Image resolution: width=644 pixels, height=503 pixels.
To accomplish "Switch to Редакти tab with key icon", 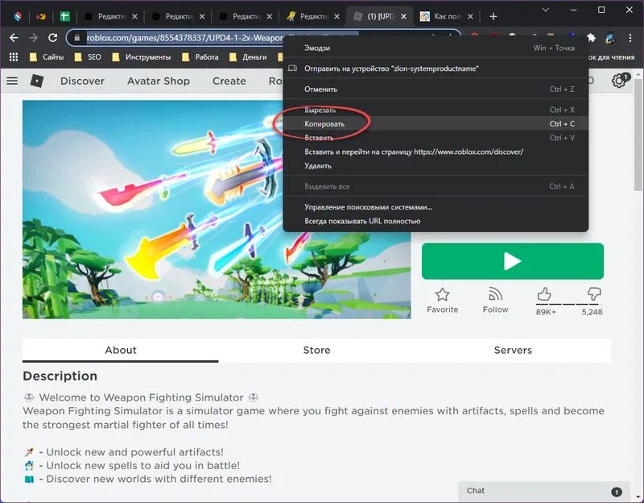I will pos(312,16).
